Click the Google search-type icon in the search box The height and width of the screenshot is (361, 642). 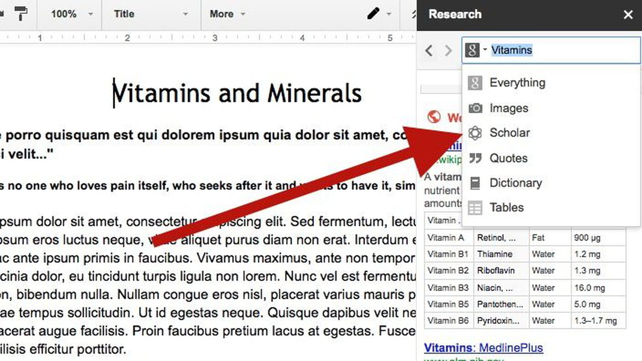pyautogui.click(x=472, y=50)
